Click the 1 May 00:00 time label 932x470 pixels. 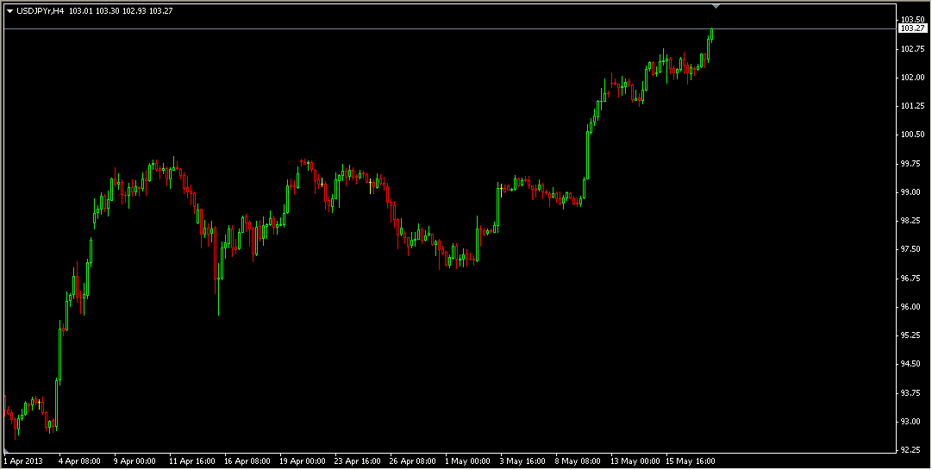(467, 461)
